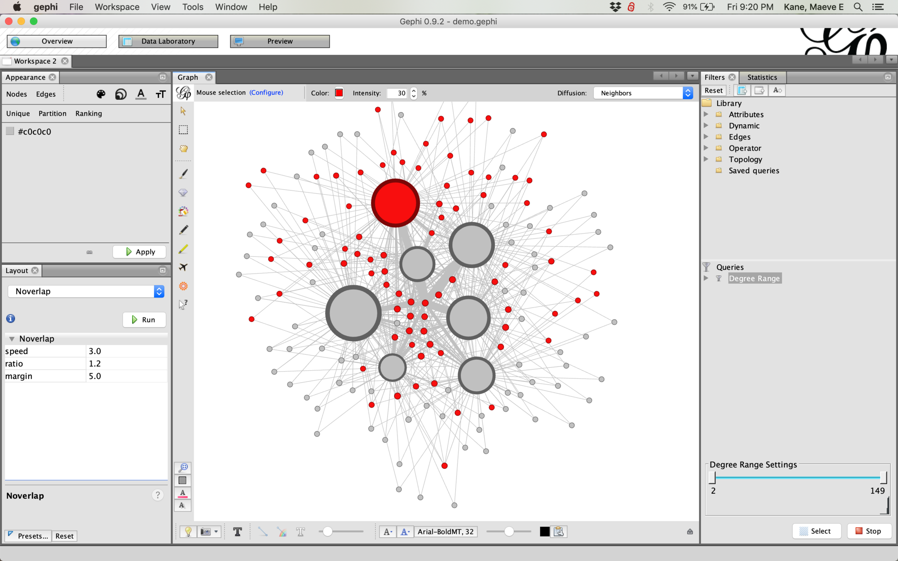The image size is (898, 561).
Task: Click the red Color swatch
Action: click(x=339, y=93)
